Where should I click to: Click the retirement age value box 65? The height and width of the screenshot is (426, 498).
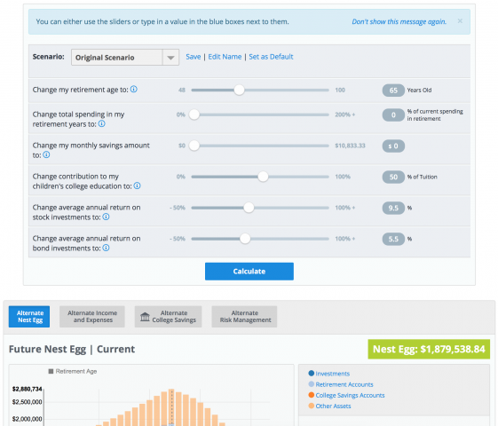click(393, 91)
